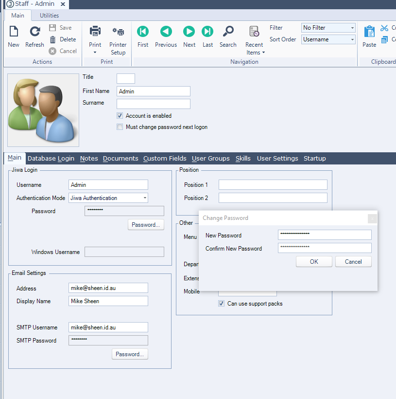Go to Previous record
Image resolution: width=396 pixels, height=399 pixels.
166,32
